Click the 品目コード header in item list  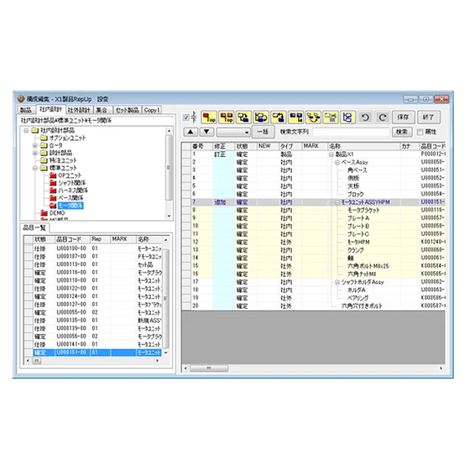coord(72,239)
